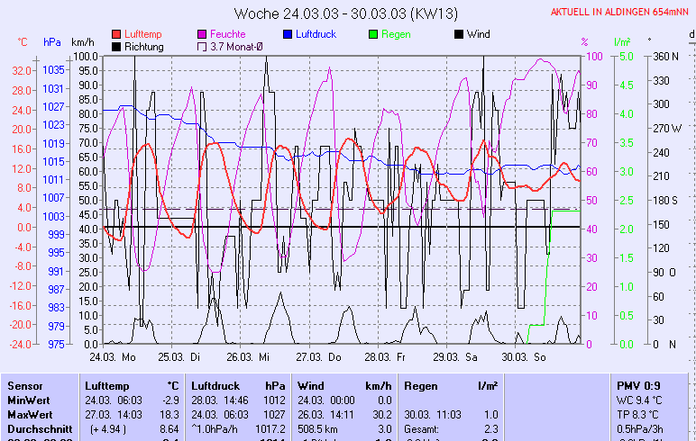Select the 30.03. So date on axis
Viewport: 696px width, 441px height.
click(525, 357)
